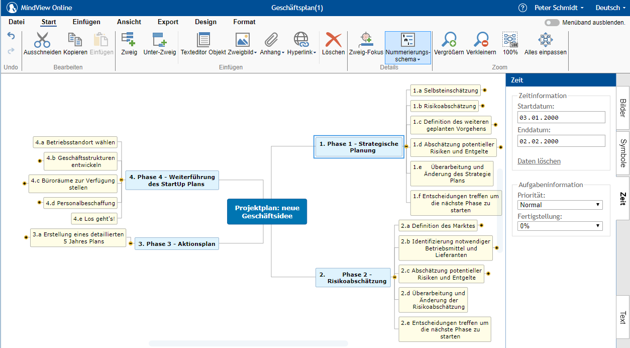Open the Datei menu
The width and height of the screenshot is (630, 348).
[x=17, y=22]
